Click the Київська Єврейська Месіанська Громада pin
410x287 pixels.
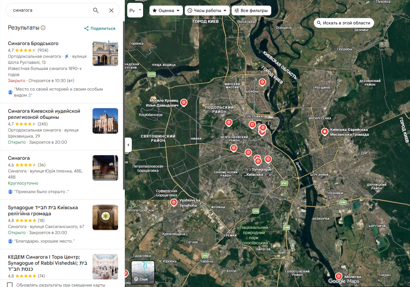point(325,132)
